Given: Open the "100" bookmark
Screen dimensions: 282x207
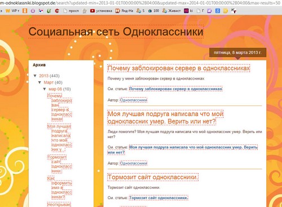Looking at the screenshot, I should 153,11.
